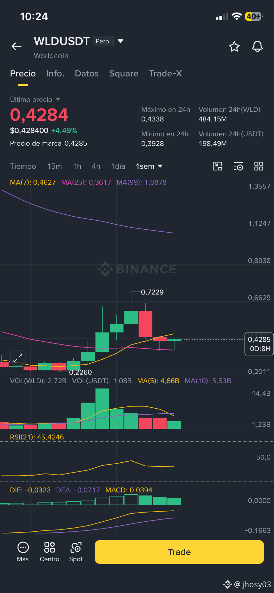Open the chart indicator settings icon
Viewport: 274px width, 593px height.
[x=238, y=166]
